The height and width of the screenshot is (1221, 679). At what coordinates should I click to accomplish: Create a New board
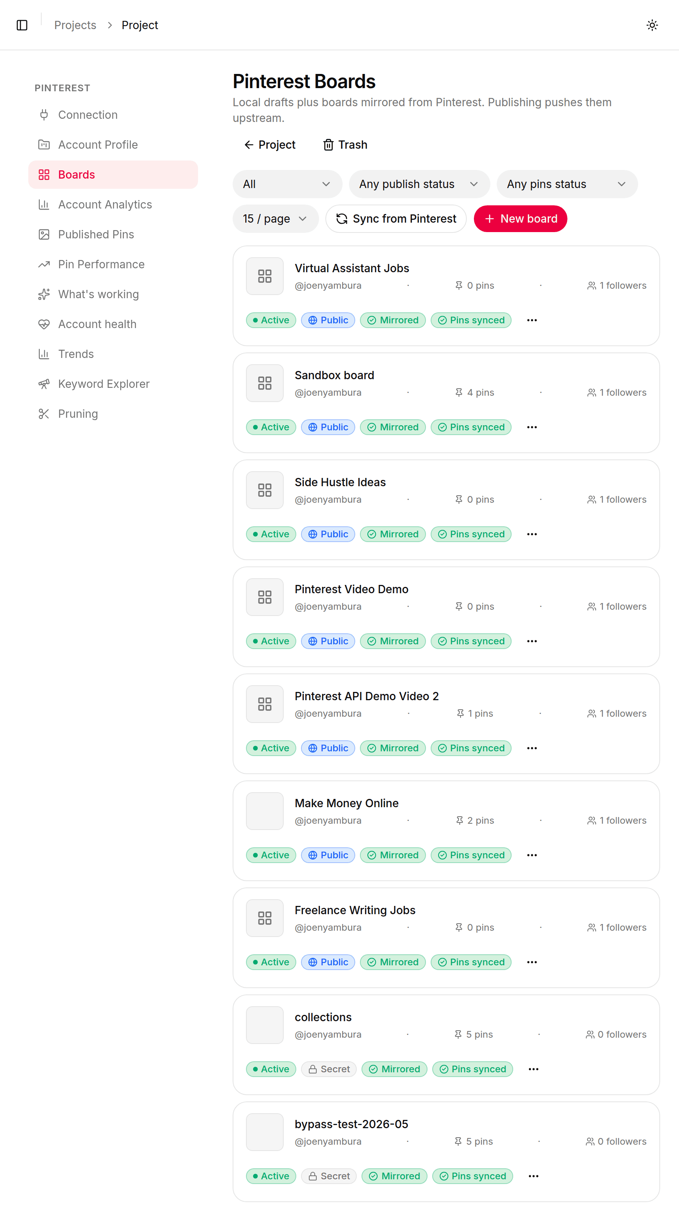tap(520, 218)
